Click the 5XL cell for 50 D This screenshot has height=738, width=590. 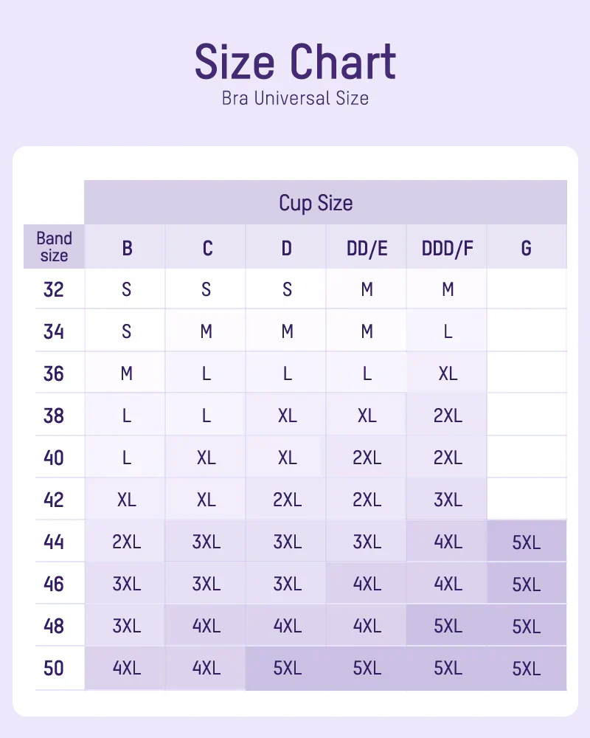[x=287, y=669]
